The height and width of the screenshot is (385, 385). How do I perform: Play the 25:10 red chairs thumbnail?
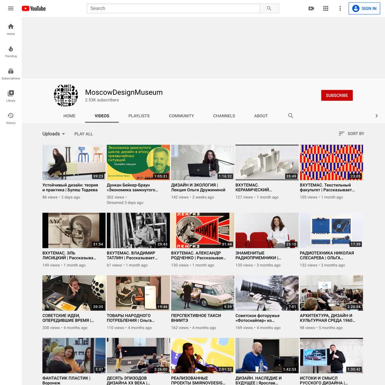[x=267, y=230]
